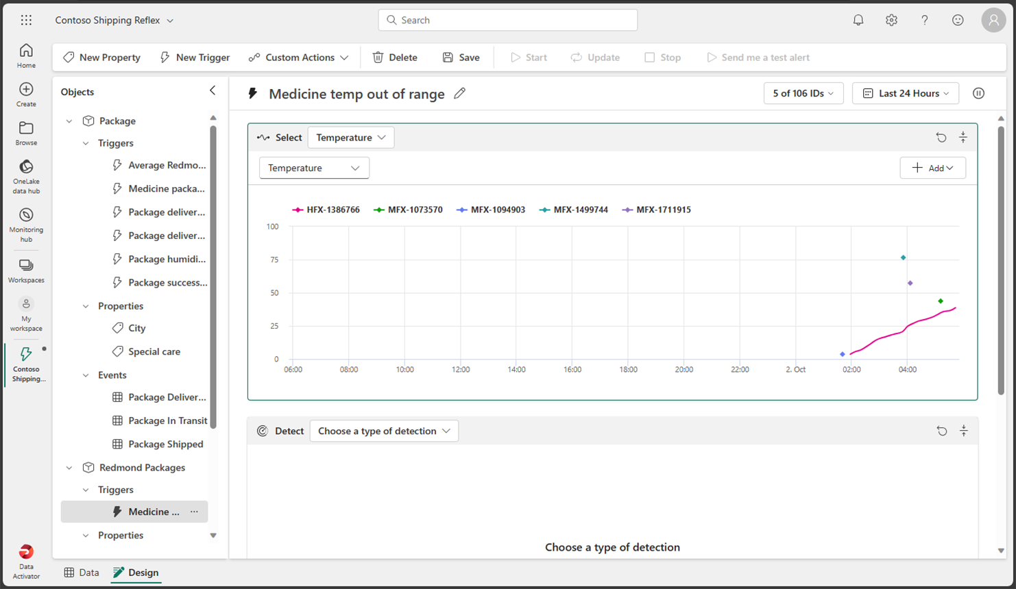Viewport: 1016px width, 589px height.
Task: Open Contoso Shipping Reflex title dropdown
Action: coord(114,20)
